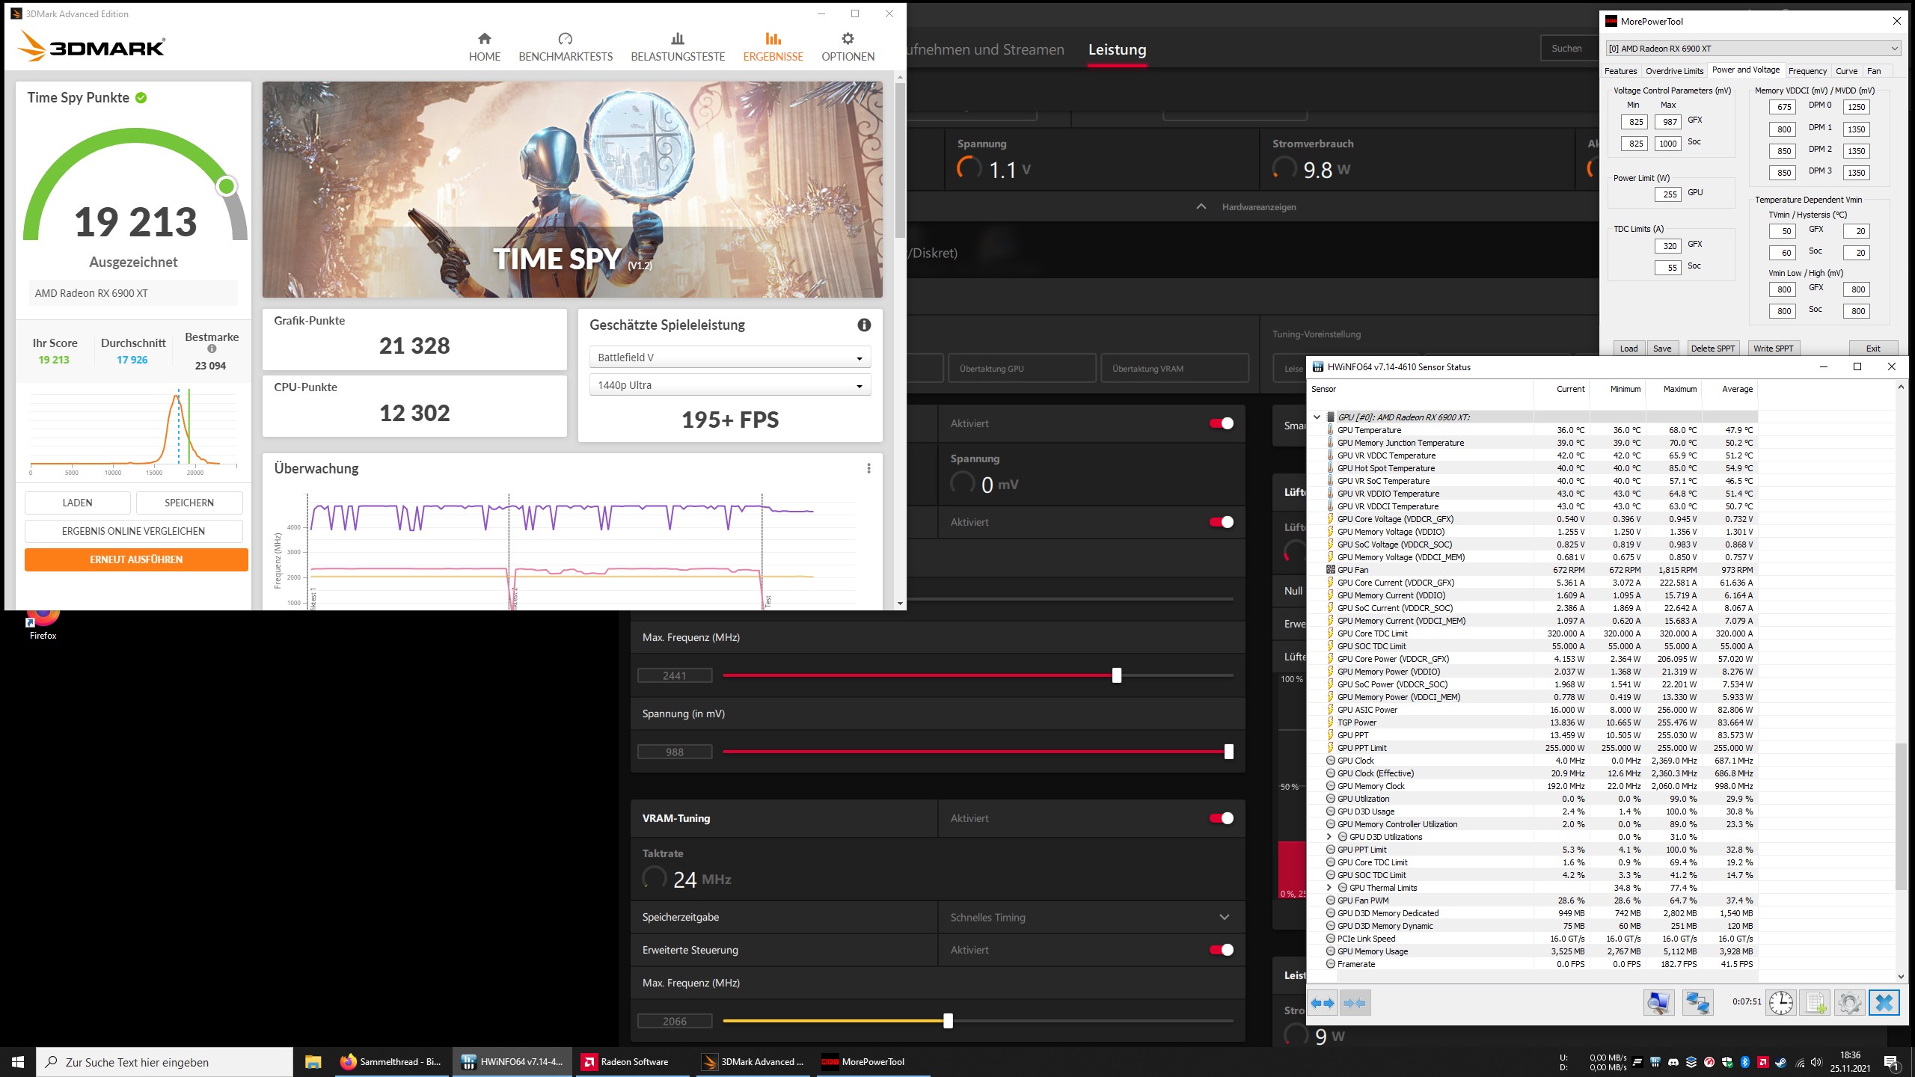The image size is (1915, 1077).
Task: Click HWiNFO reset clock icon
Action: (x=1780, y=1003)
